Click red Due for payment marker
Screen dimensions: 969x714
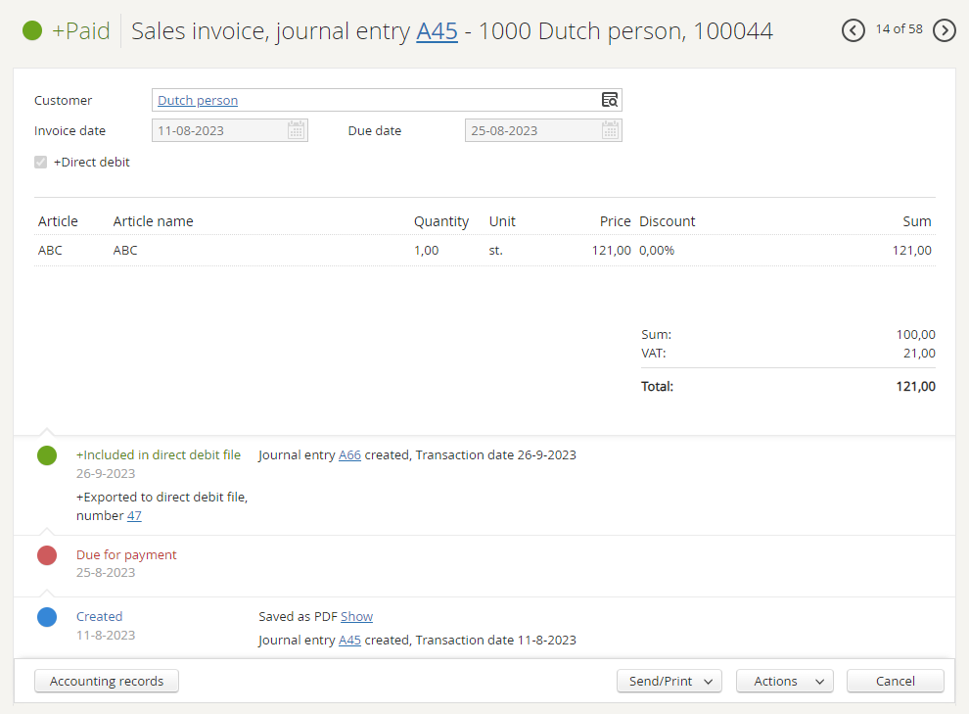click(47, 555)
